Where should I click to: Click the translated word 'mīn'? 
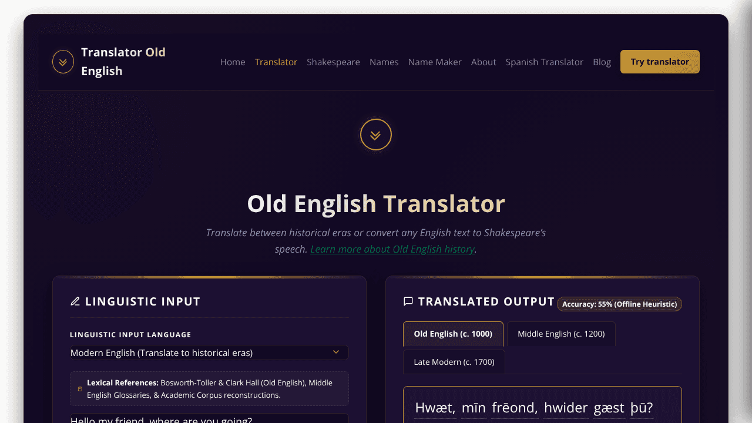pos(474,408)
